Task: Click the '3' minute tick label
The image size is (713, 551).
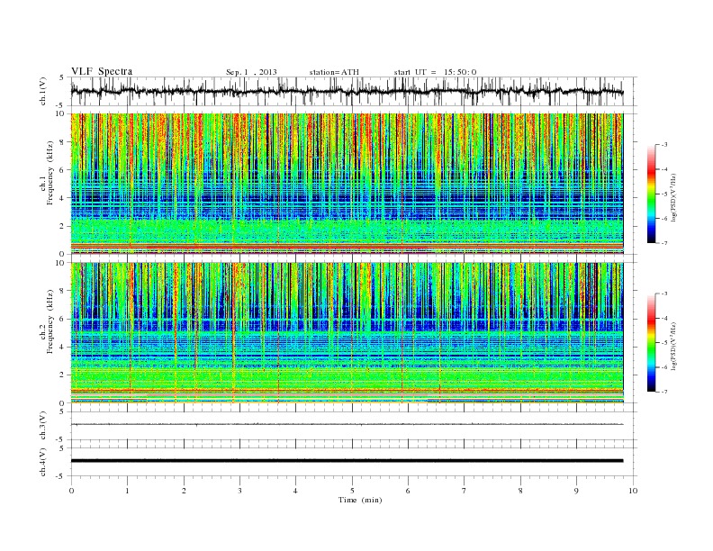Action: click(x=239, y=491)
